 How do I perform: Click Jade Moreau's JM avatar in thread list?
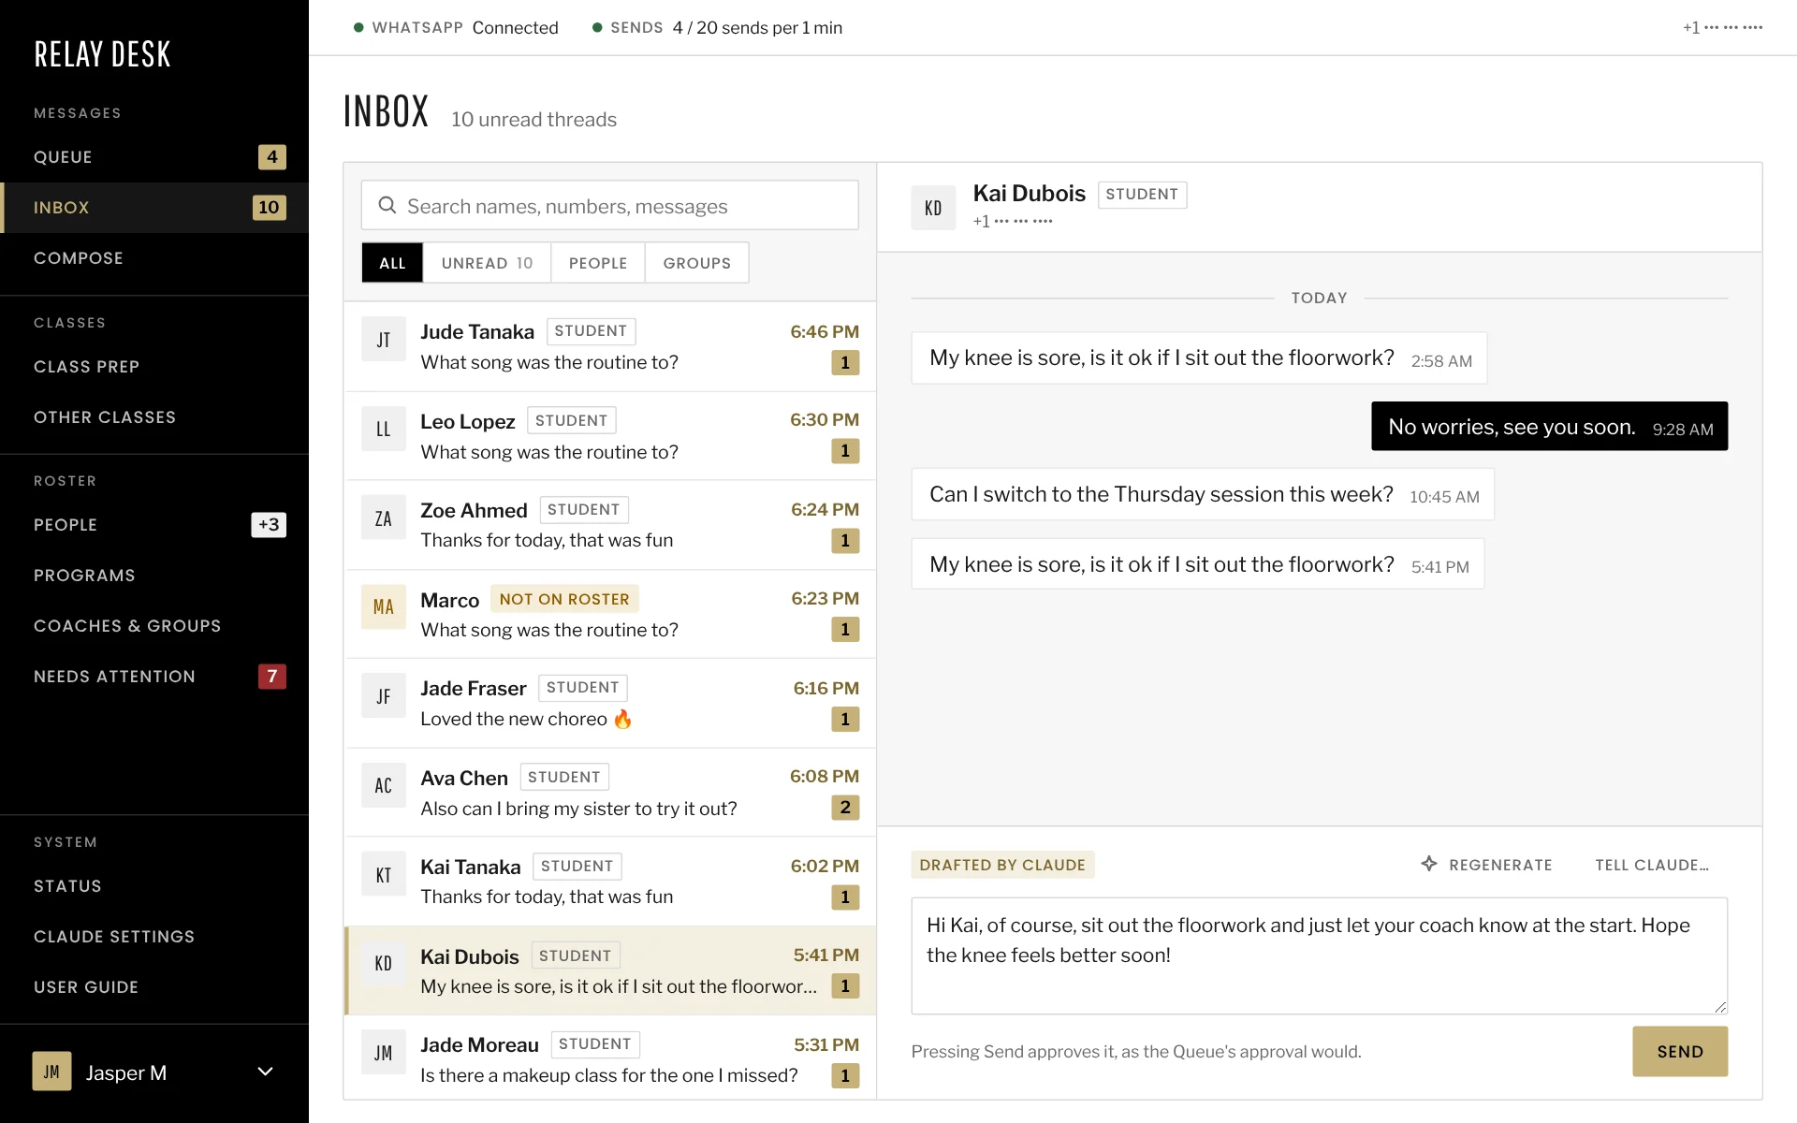pyautogui.click(x=384, y=1053)
